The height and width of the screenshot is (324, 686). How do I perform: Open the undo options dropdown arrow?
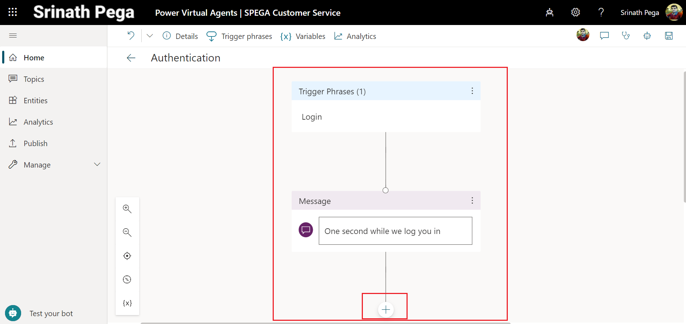coord(150,36)
